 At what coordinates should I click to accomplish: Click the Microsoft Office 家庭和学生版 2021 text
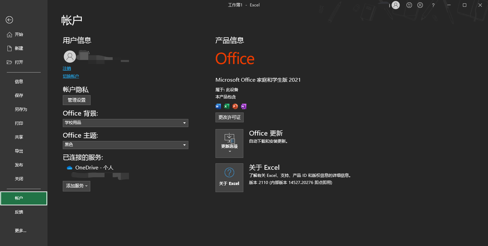258,80
